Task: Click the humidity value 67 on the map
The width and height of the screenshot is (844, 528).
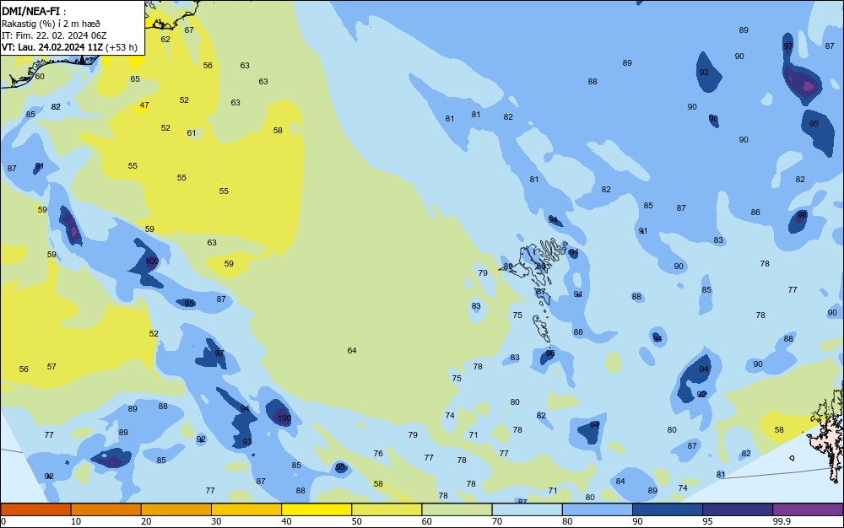Action: point(189,30)
